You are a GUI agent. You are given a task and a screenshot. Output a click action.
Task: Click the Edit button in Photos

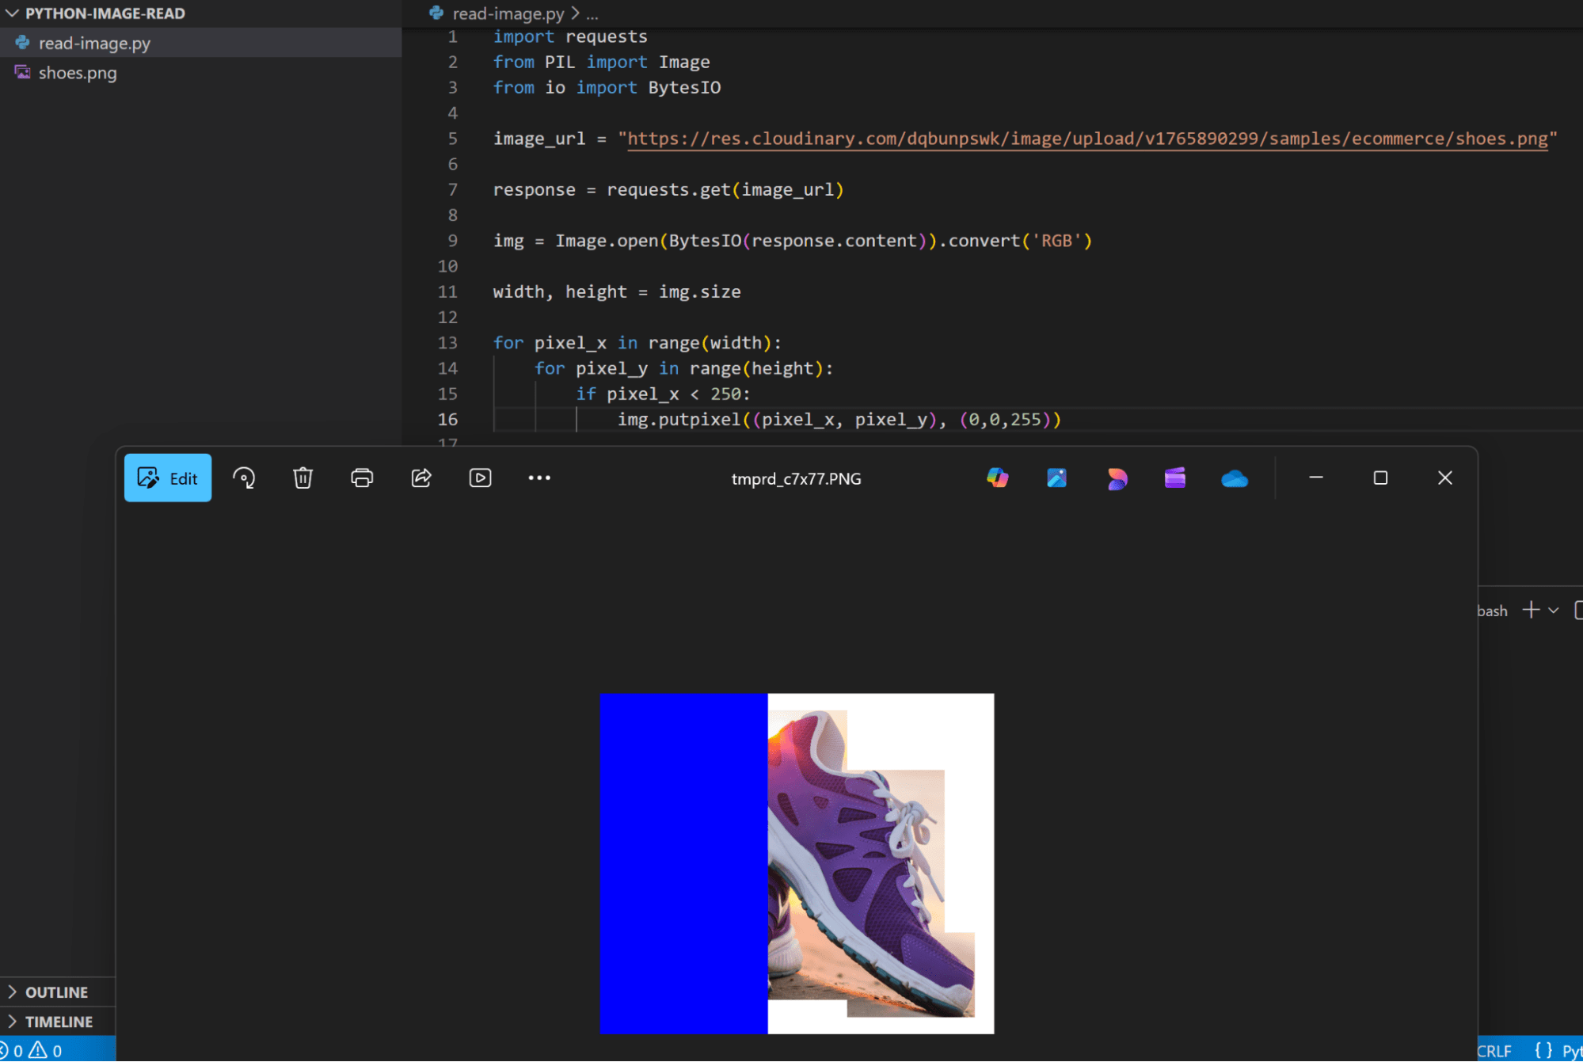(167, 478)
